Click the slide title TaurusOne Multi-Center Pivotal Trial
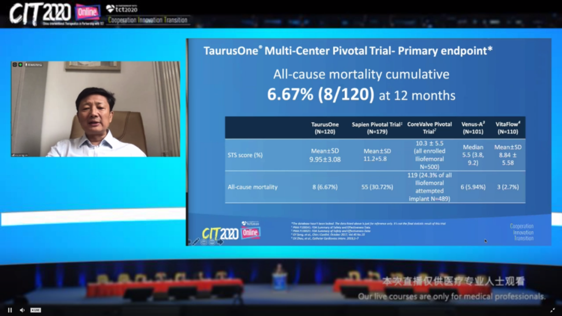This screenshot has height=316, width=562. (348, 51)
